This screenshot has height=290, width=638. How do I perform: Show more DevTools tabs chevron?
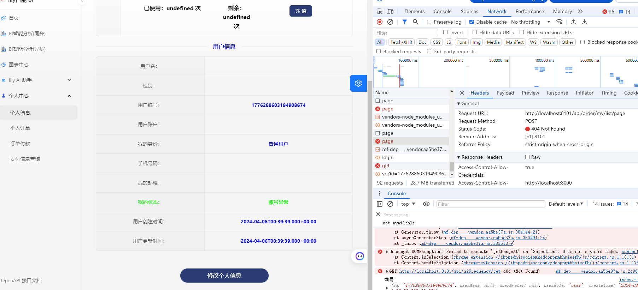point(580,11)
